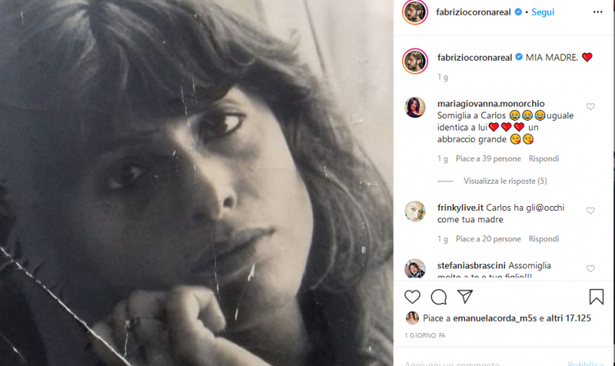Screen dimensions: 615x366
Task: Reply to mariagiovanna.monorchio's comment
Action: (x=544, y=158)
